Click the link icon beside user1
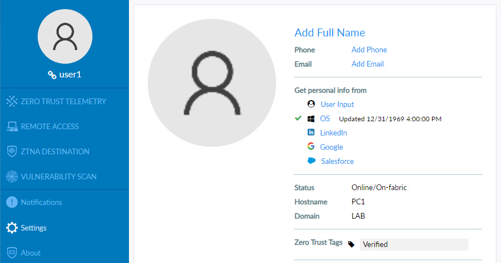The image size is (501, 263). coord(52,75)
